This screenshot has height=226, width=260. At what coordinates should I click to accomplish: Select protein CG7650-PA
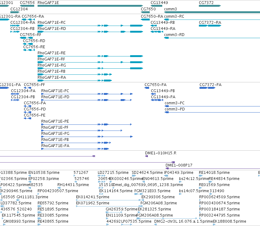(147, 88)
